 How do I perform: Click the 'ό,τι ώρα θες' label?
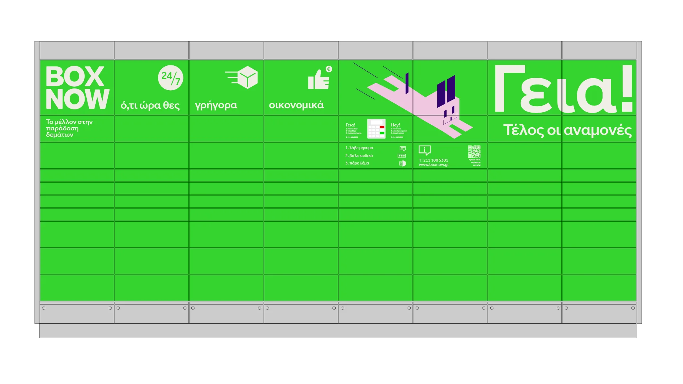pos(150,106)
